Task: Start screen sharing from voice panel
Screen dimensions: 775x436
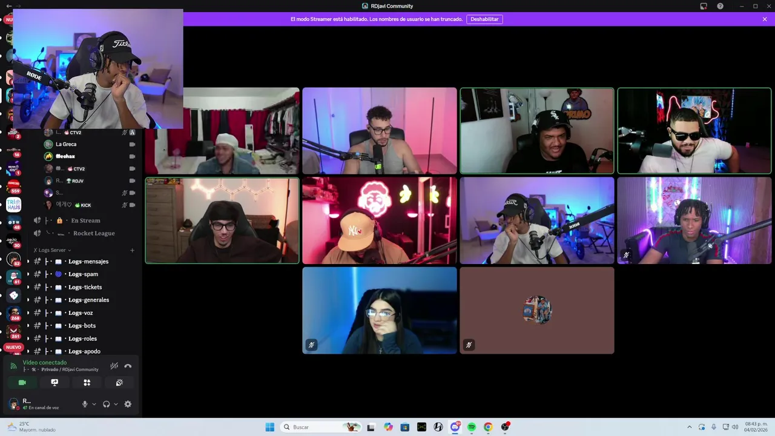Action: [54, 382]
